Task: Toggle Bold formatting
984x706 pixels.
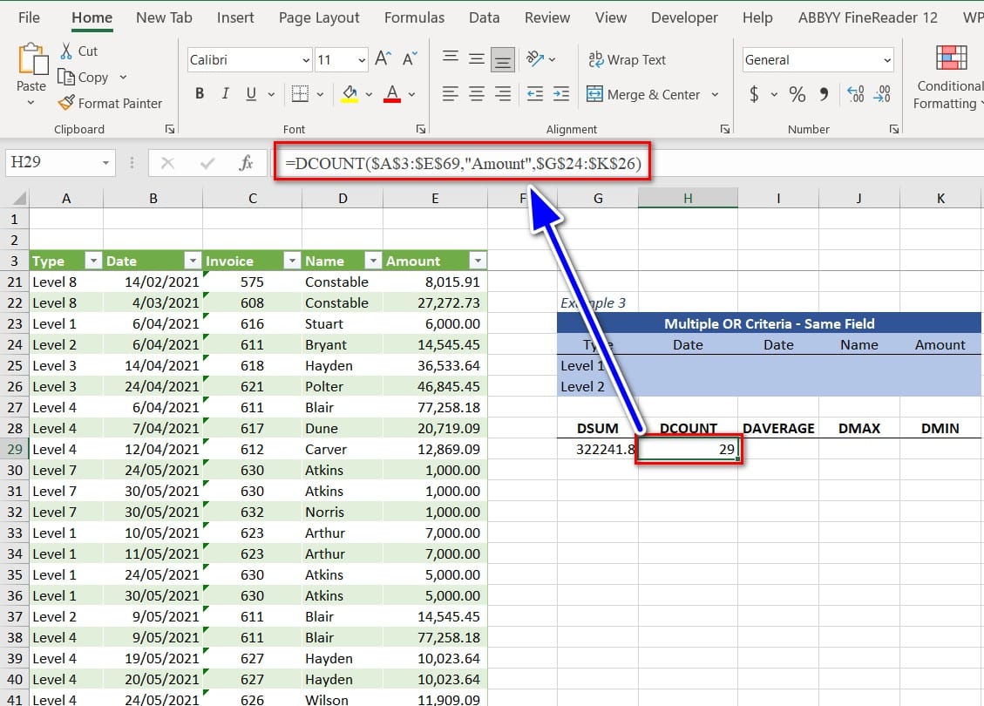Action: [x=200, y=94]
